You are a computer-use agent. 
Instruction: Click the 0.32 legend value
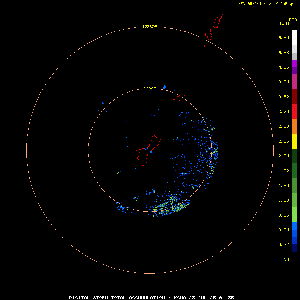[284, 245]
